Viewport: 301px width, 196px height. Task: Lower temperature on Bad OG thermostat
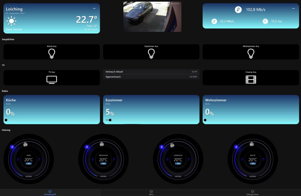[x=242, y=159]
